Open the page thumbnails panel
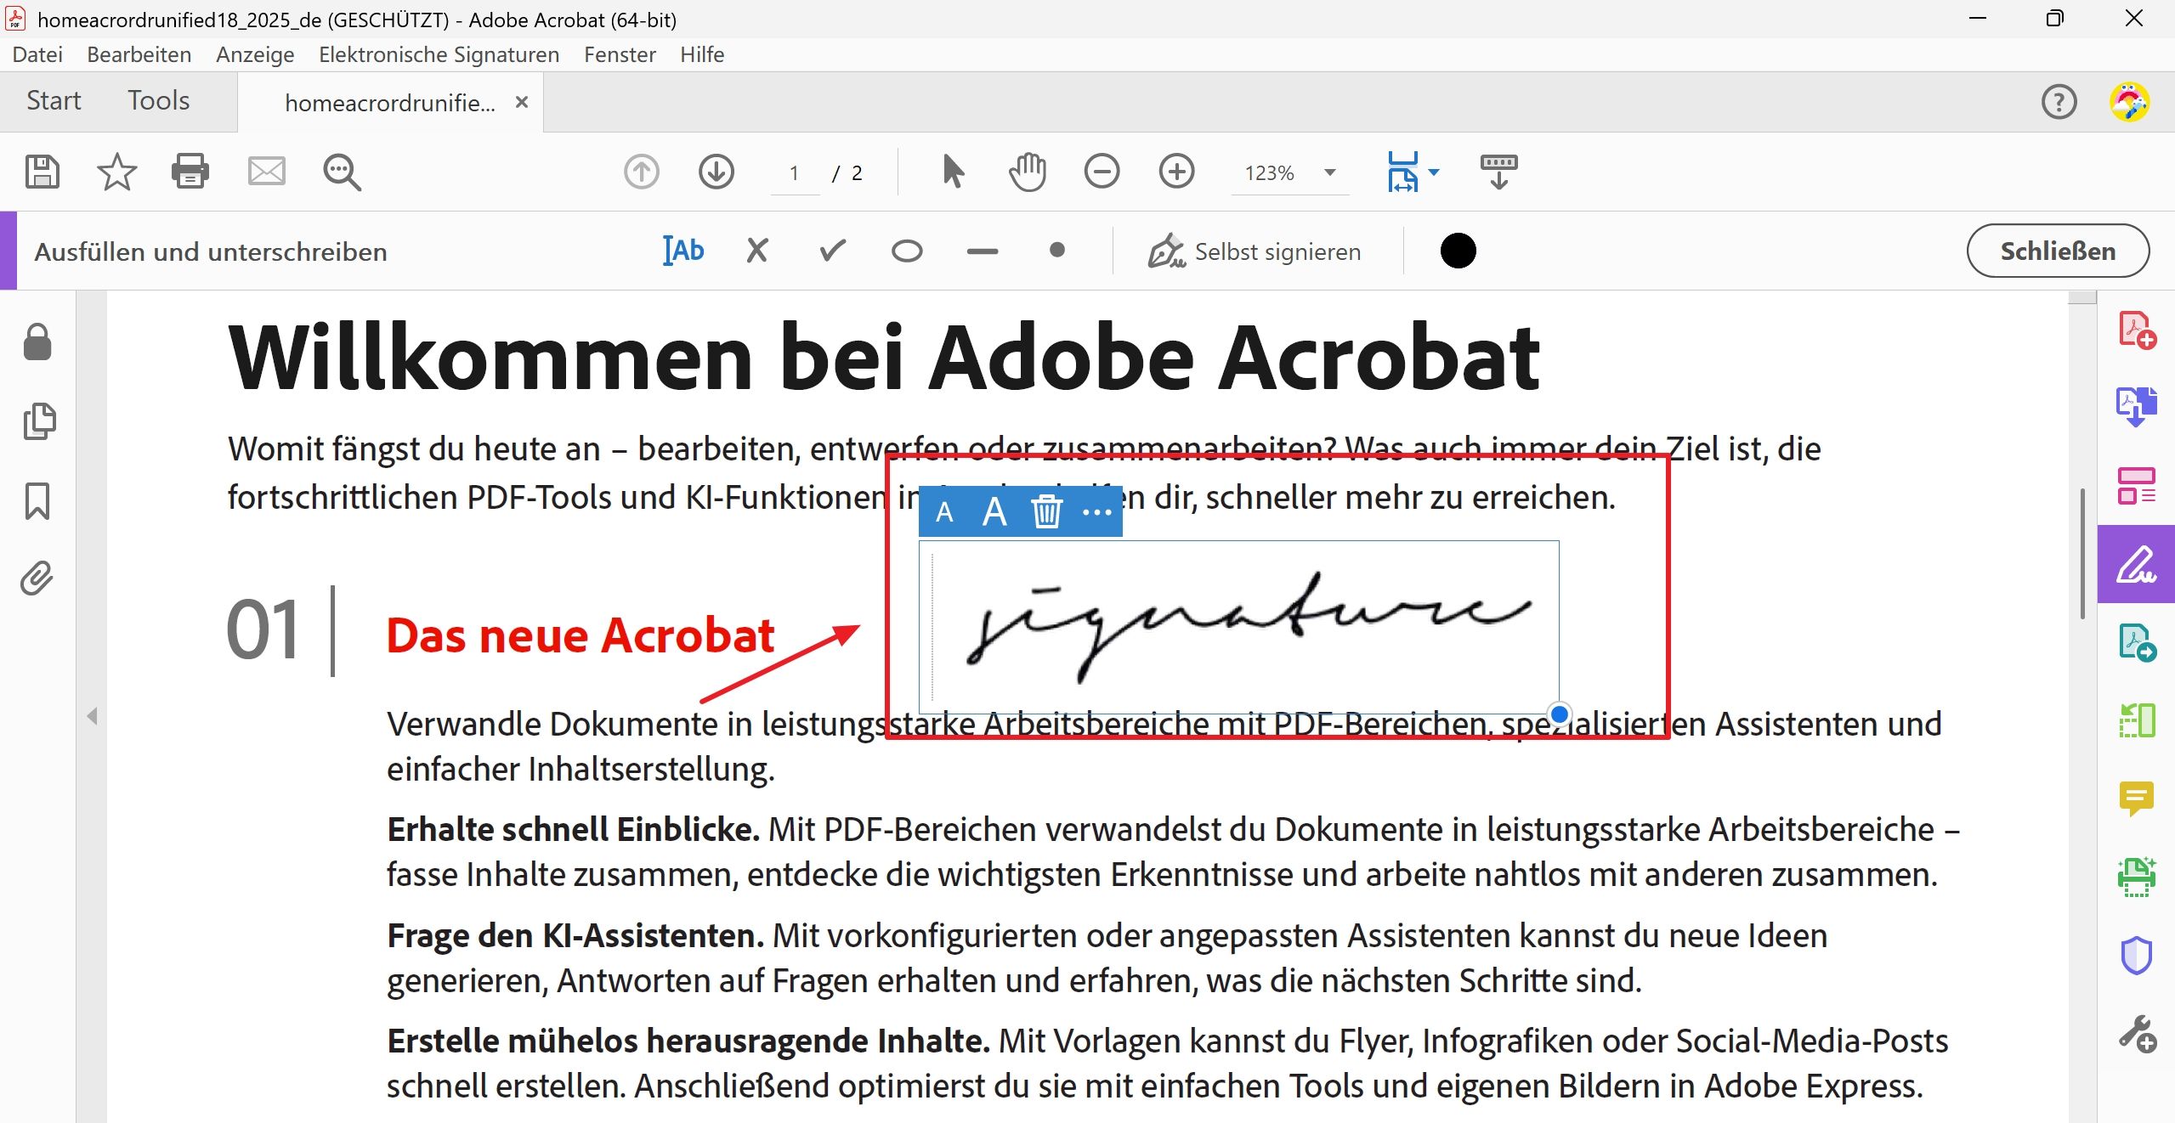Image resolution: width=2175 pixels, height=1123 pixels. coord(38,421)
